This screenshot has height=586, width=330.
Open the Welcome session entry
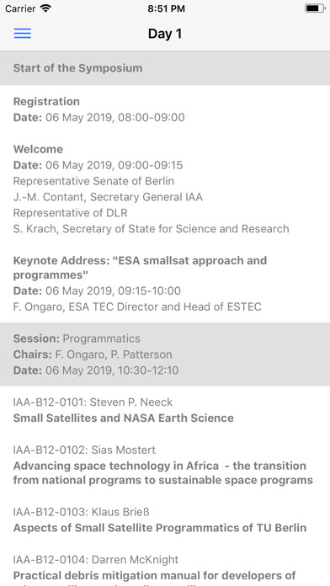click(x=165, y=189)
